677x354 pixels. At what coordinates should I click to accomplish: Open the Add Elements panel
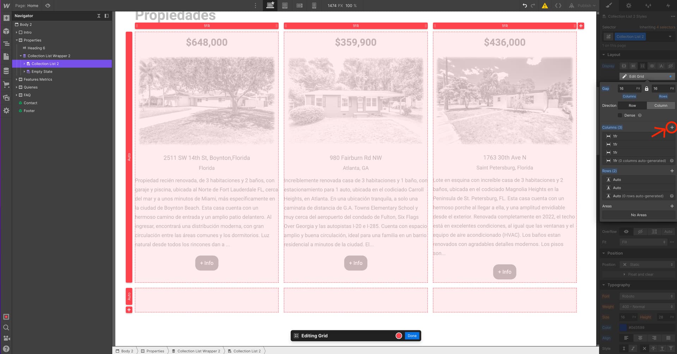[x=6, y=18]
